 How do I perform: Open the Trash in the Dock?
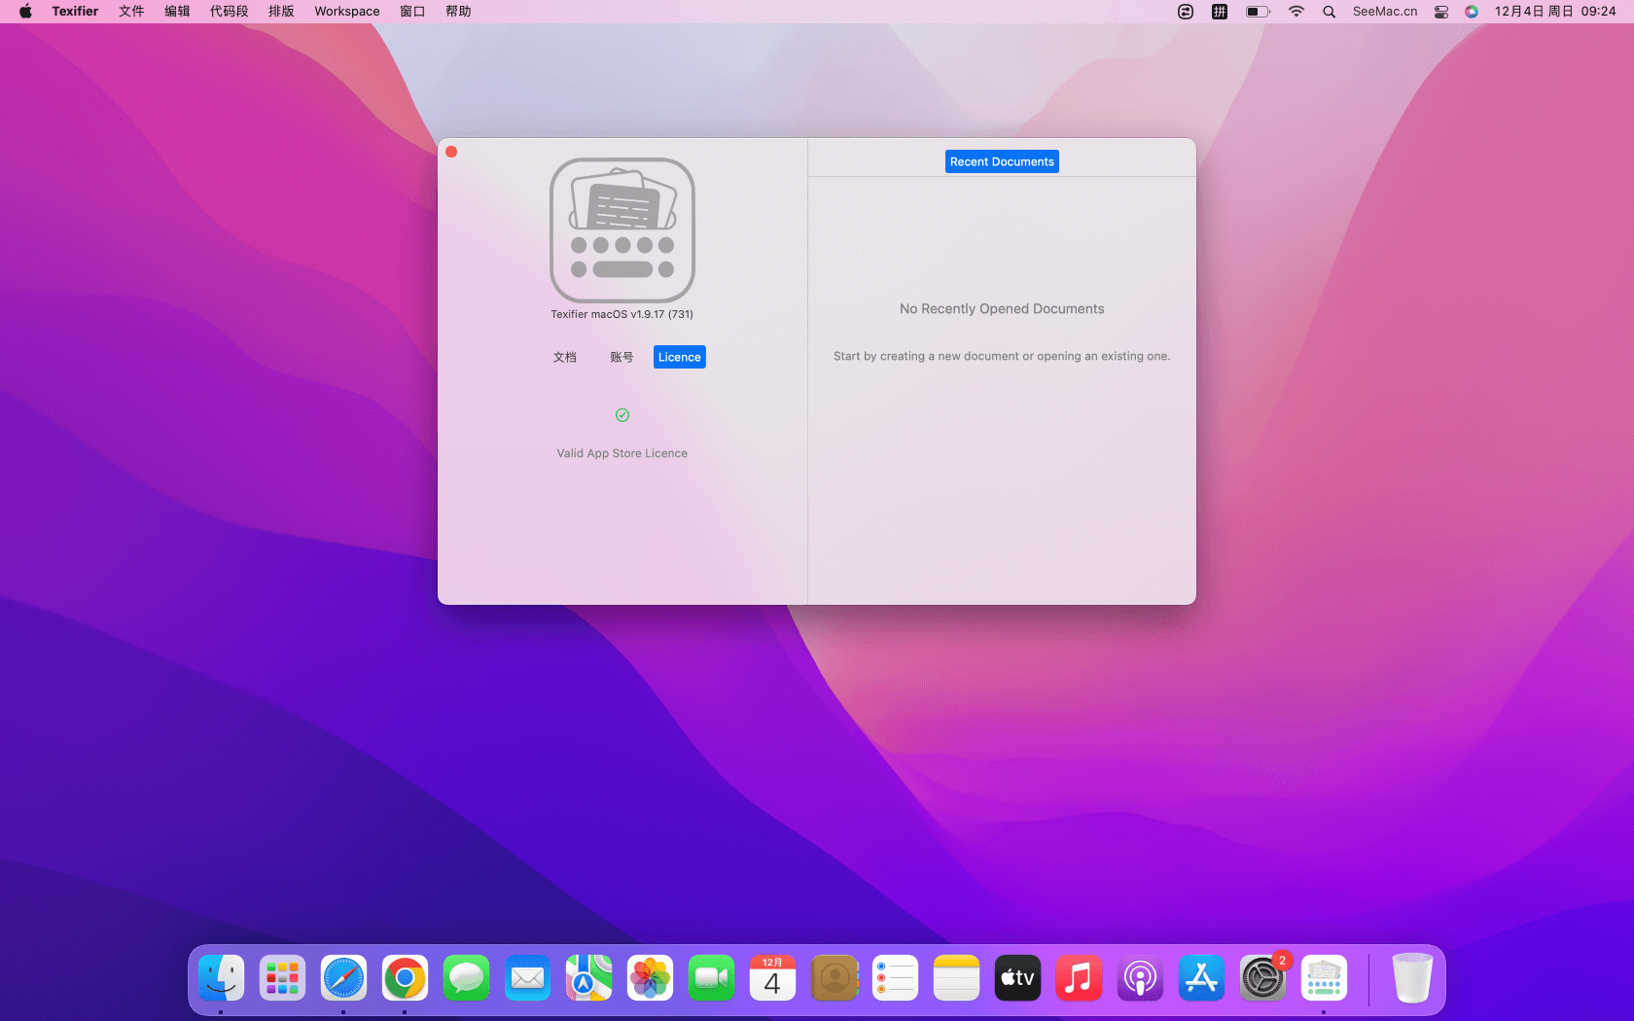pyautogui.click(x=1411, y=978)
